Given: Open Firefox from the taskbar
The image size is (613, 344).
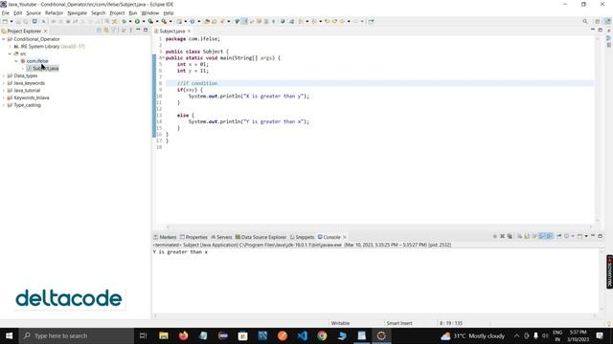Looking at the screenshot, I should tap(183, 335).
